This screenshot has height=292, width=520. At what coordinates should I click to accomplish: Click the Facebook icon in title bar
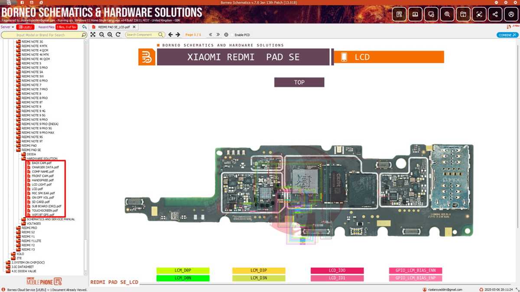pos(22,3)
